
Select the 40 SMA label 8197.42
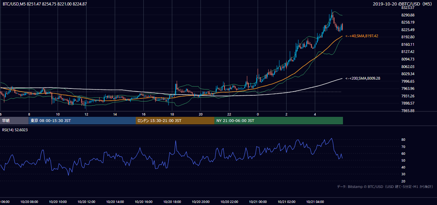(x=362, y=36)
